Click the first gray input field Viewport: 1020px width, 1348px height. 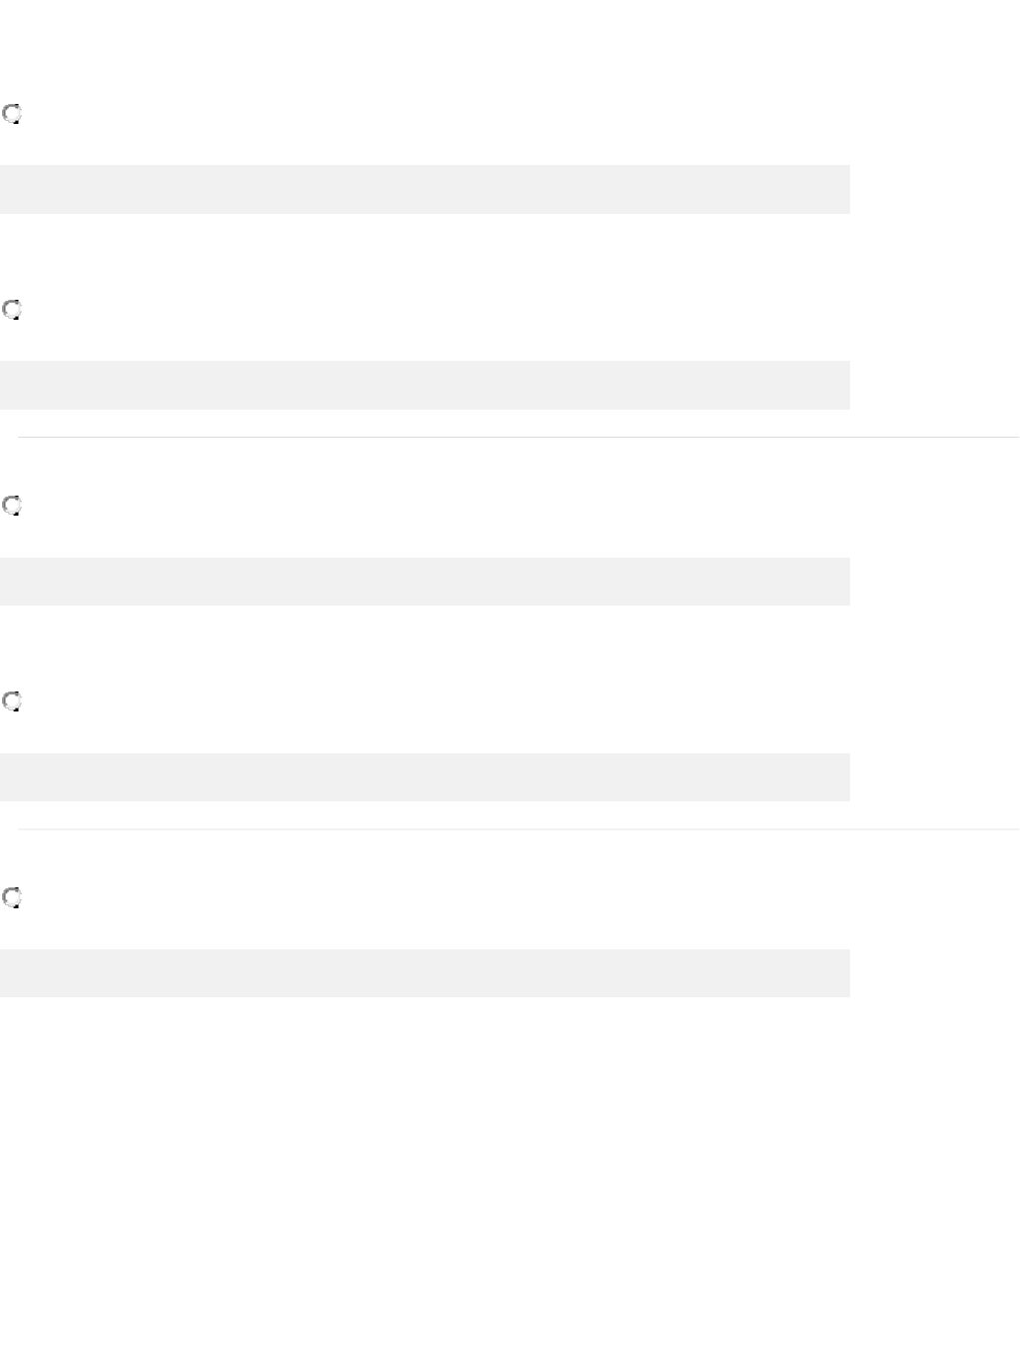[425, 189]
